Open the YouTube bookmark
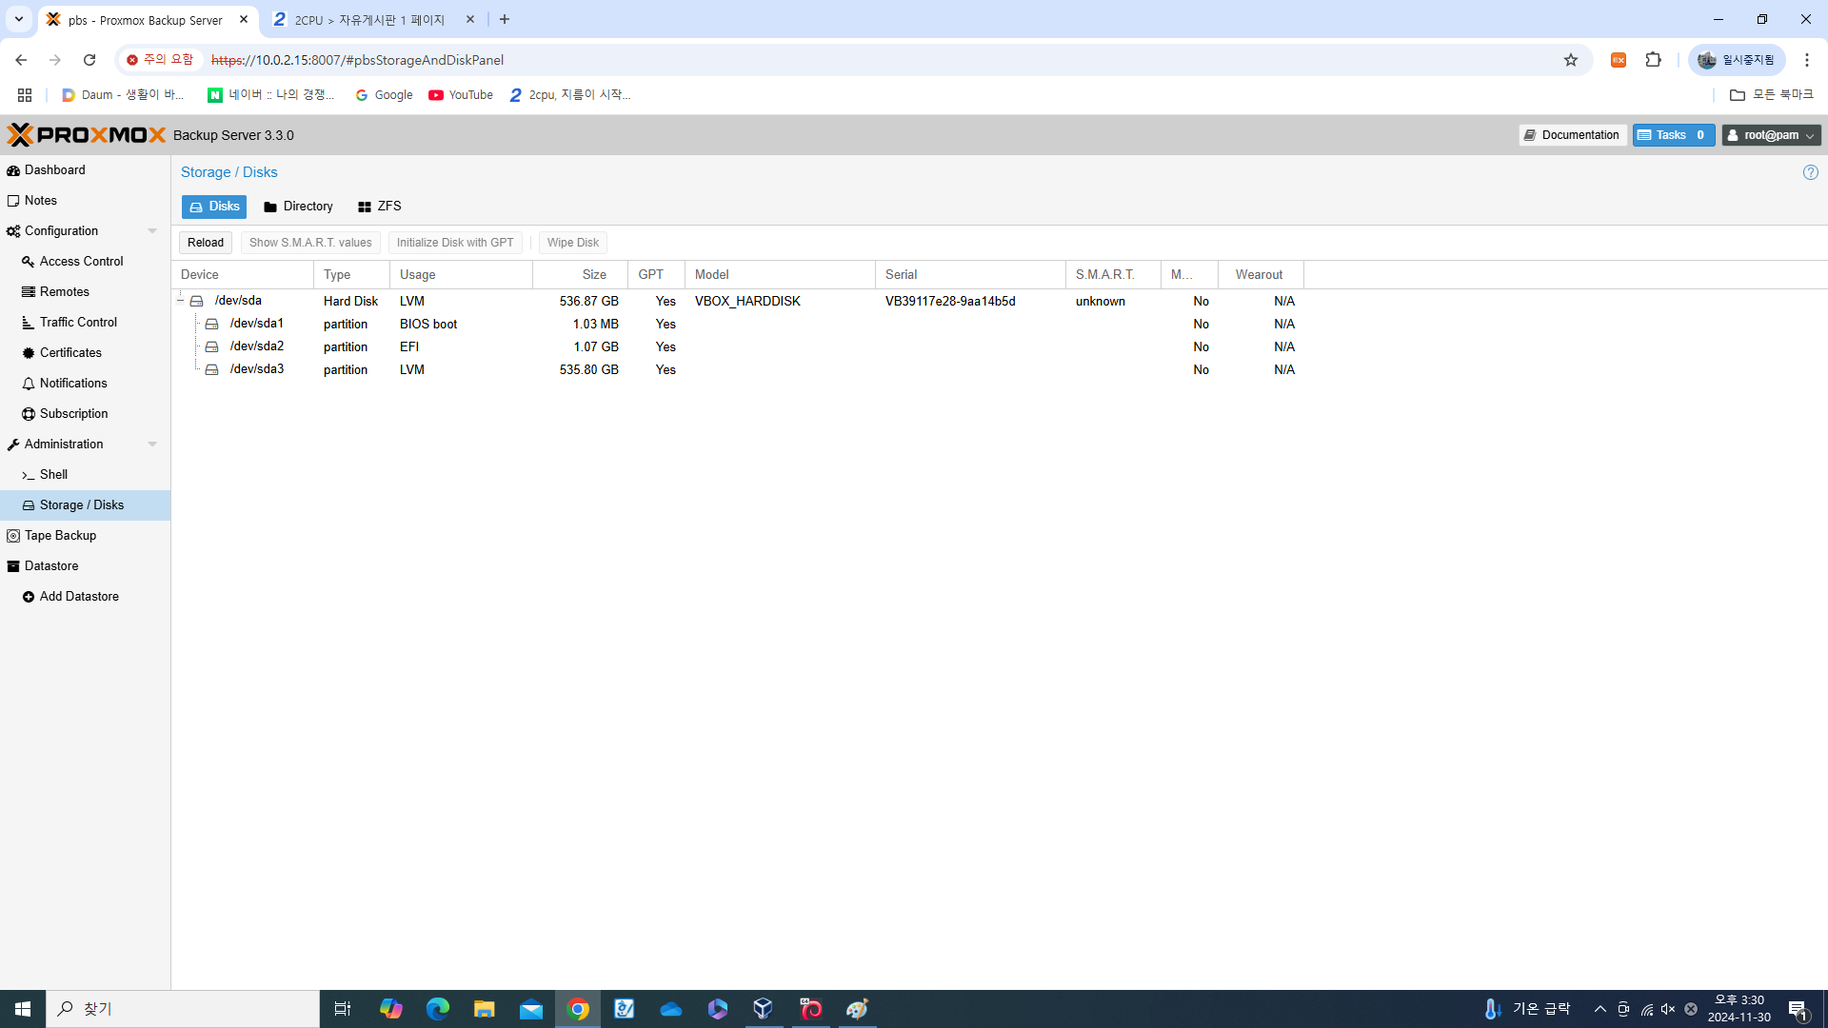This screenshot has width=1828, height=1028. (461, 95)
